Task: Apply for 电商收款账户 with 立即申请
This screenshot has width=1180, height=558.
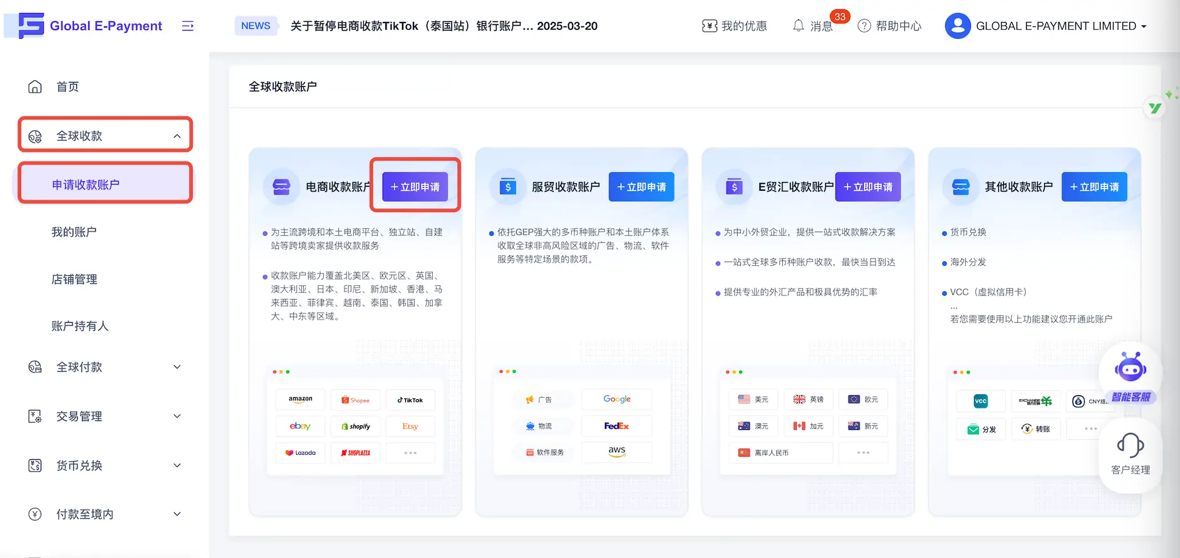Action: [415, 186]
